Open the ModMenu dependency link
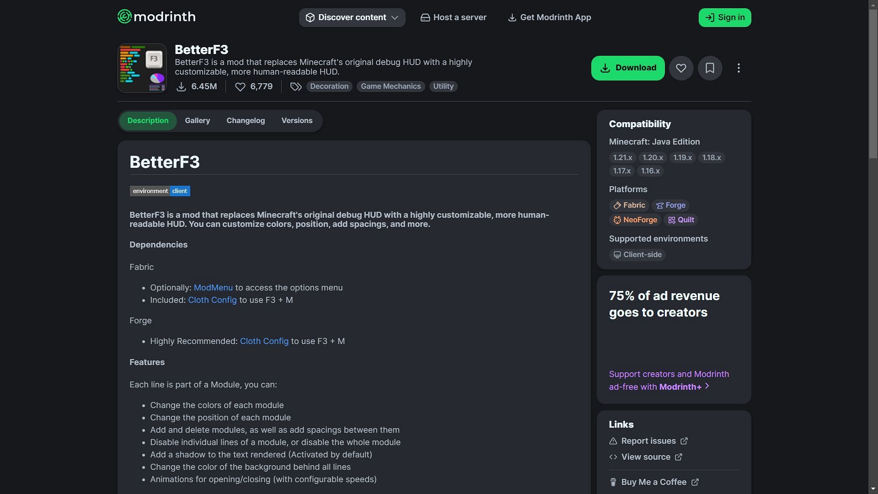This screenshot has height=494, width=878. point(213,287)
